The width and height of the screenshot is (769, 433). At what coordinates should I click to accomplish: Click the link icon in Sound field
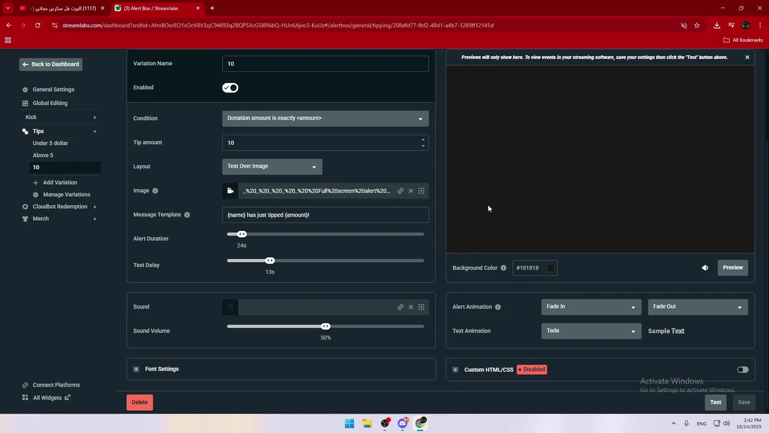401,307
